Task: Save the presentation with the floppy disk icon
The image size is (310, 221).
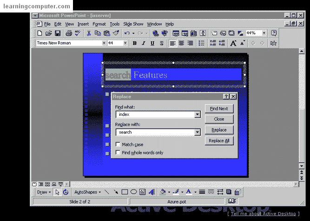Action: 58,33
